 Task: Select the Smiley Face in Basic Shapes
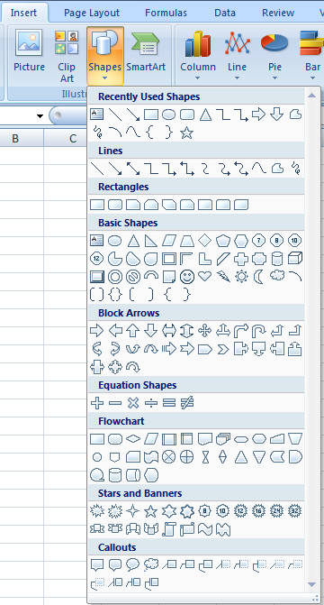pyautogui.click(x=187, y=277)
